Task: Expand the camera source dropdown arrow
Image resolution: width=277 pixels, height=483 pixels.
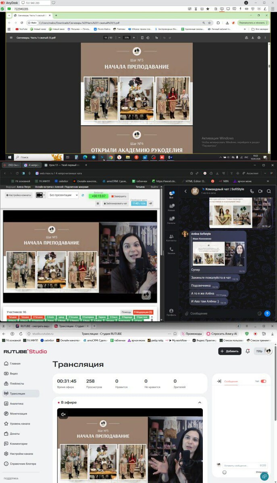Action: pos(44,195)
